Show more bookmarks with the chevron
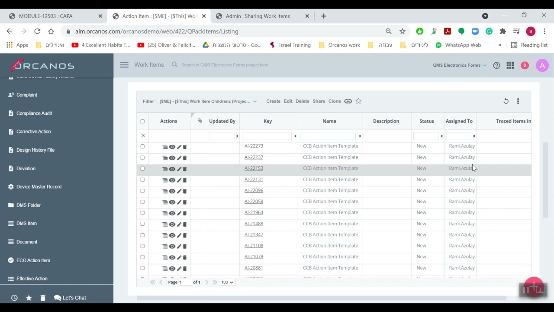Screen dimensions: 554x312 pos(499,45)
